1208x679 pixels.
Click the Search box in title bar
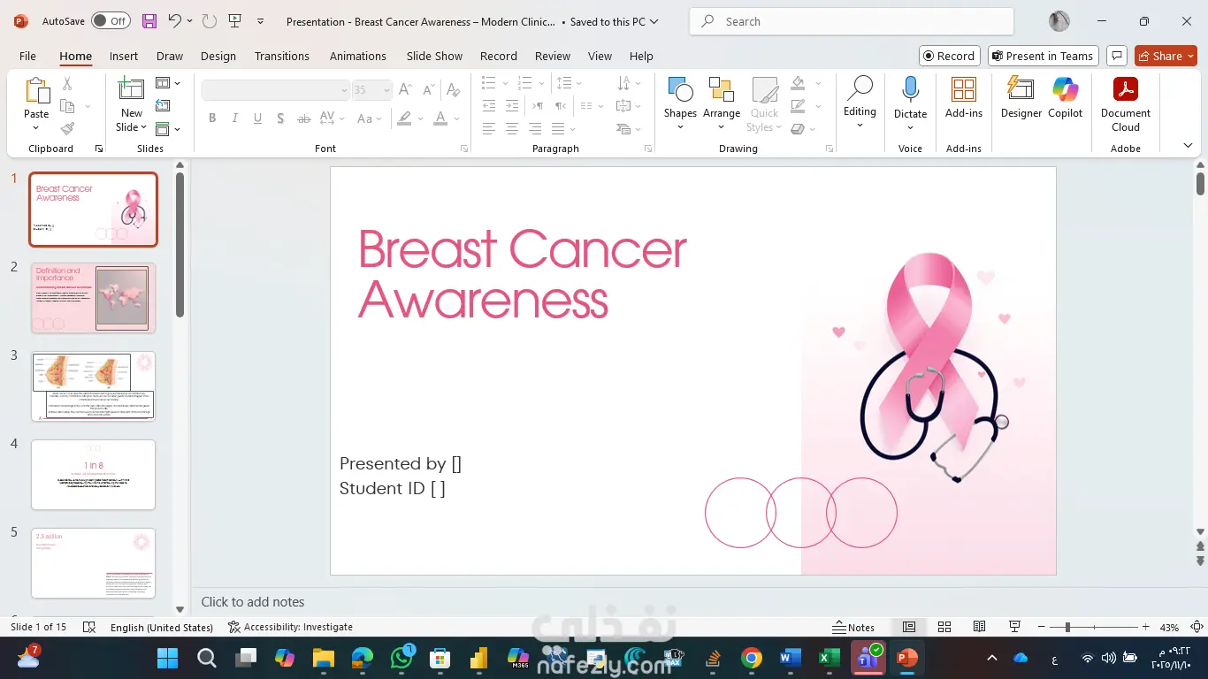(852, 21)
